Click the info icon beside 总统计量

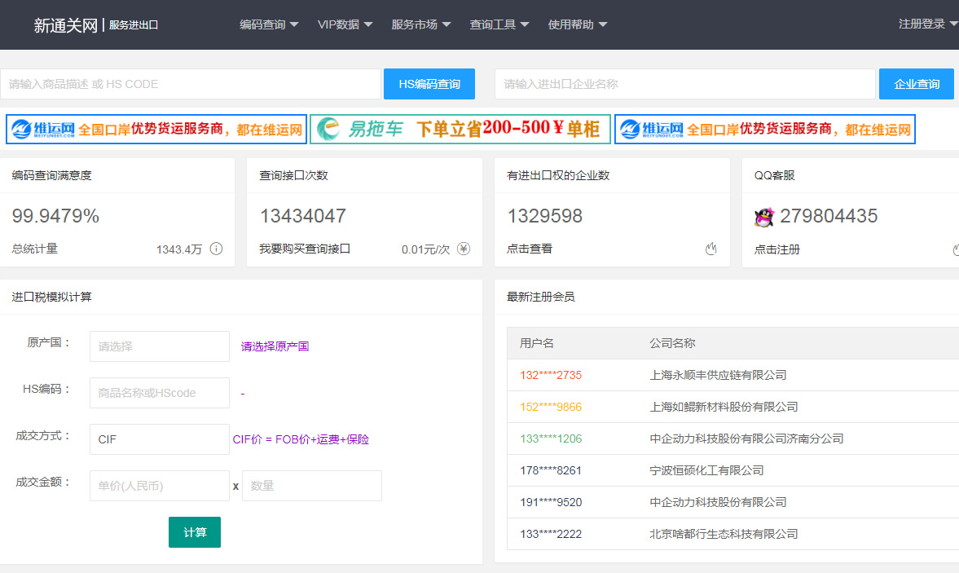pos(214,249)
